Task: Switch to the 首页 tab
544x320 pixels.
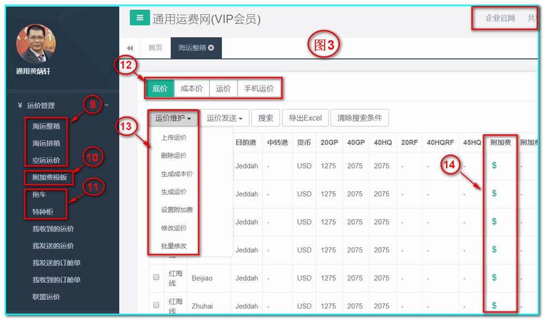Action: 155,47
